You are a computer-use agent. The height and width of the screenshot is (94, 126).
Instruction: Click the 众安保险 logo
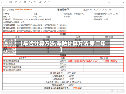coord(9,10)
